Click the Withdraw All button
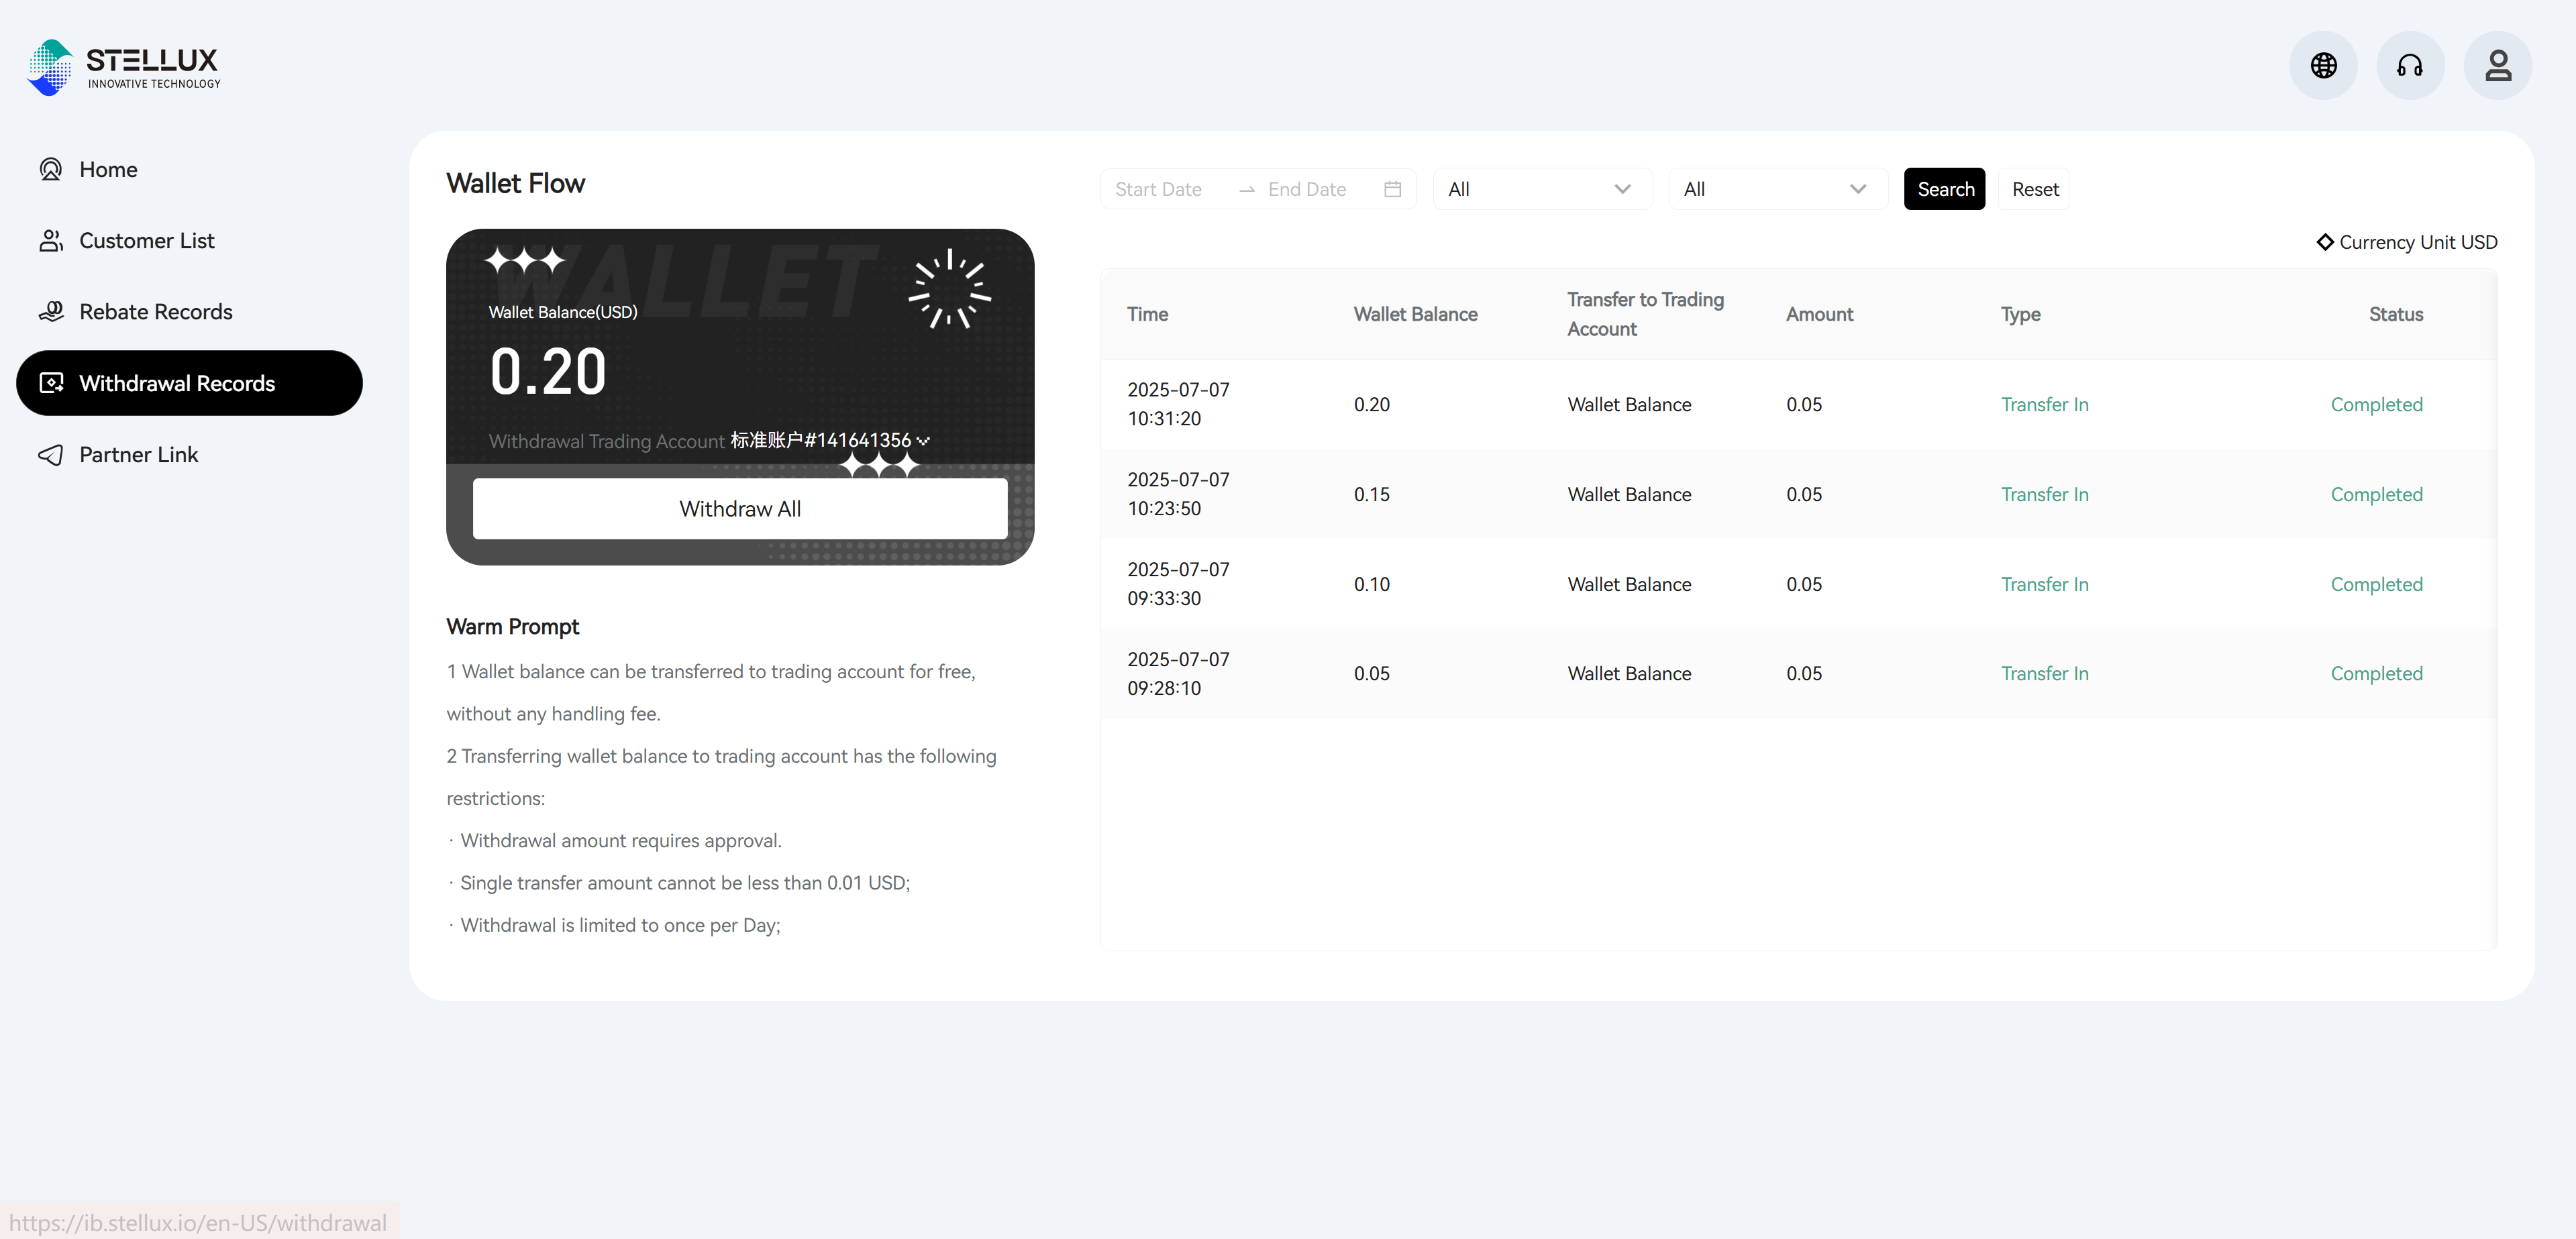This screenshot has height=1239, width=2576. pos(740,508)
